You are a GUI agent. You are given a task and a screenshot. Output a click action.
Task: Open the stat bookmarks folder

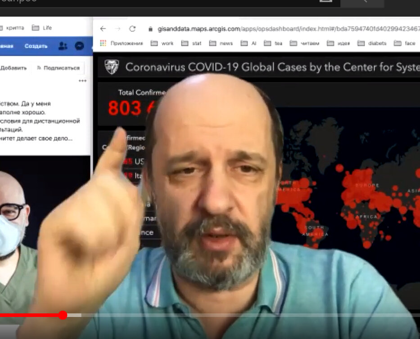191,43
